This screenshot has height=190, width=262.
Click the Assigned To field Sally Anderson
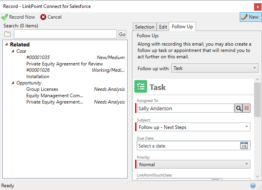(x=186, y=108)
